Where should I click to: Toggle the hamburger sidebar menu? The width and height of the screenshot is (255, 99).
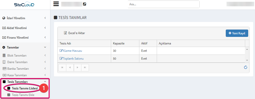[56, 4]
